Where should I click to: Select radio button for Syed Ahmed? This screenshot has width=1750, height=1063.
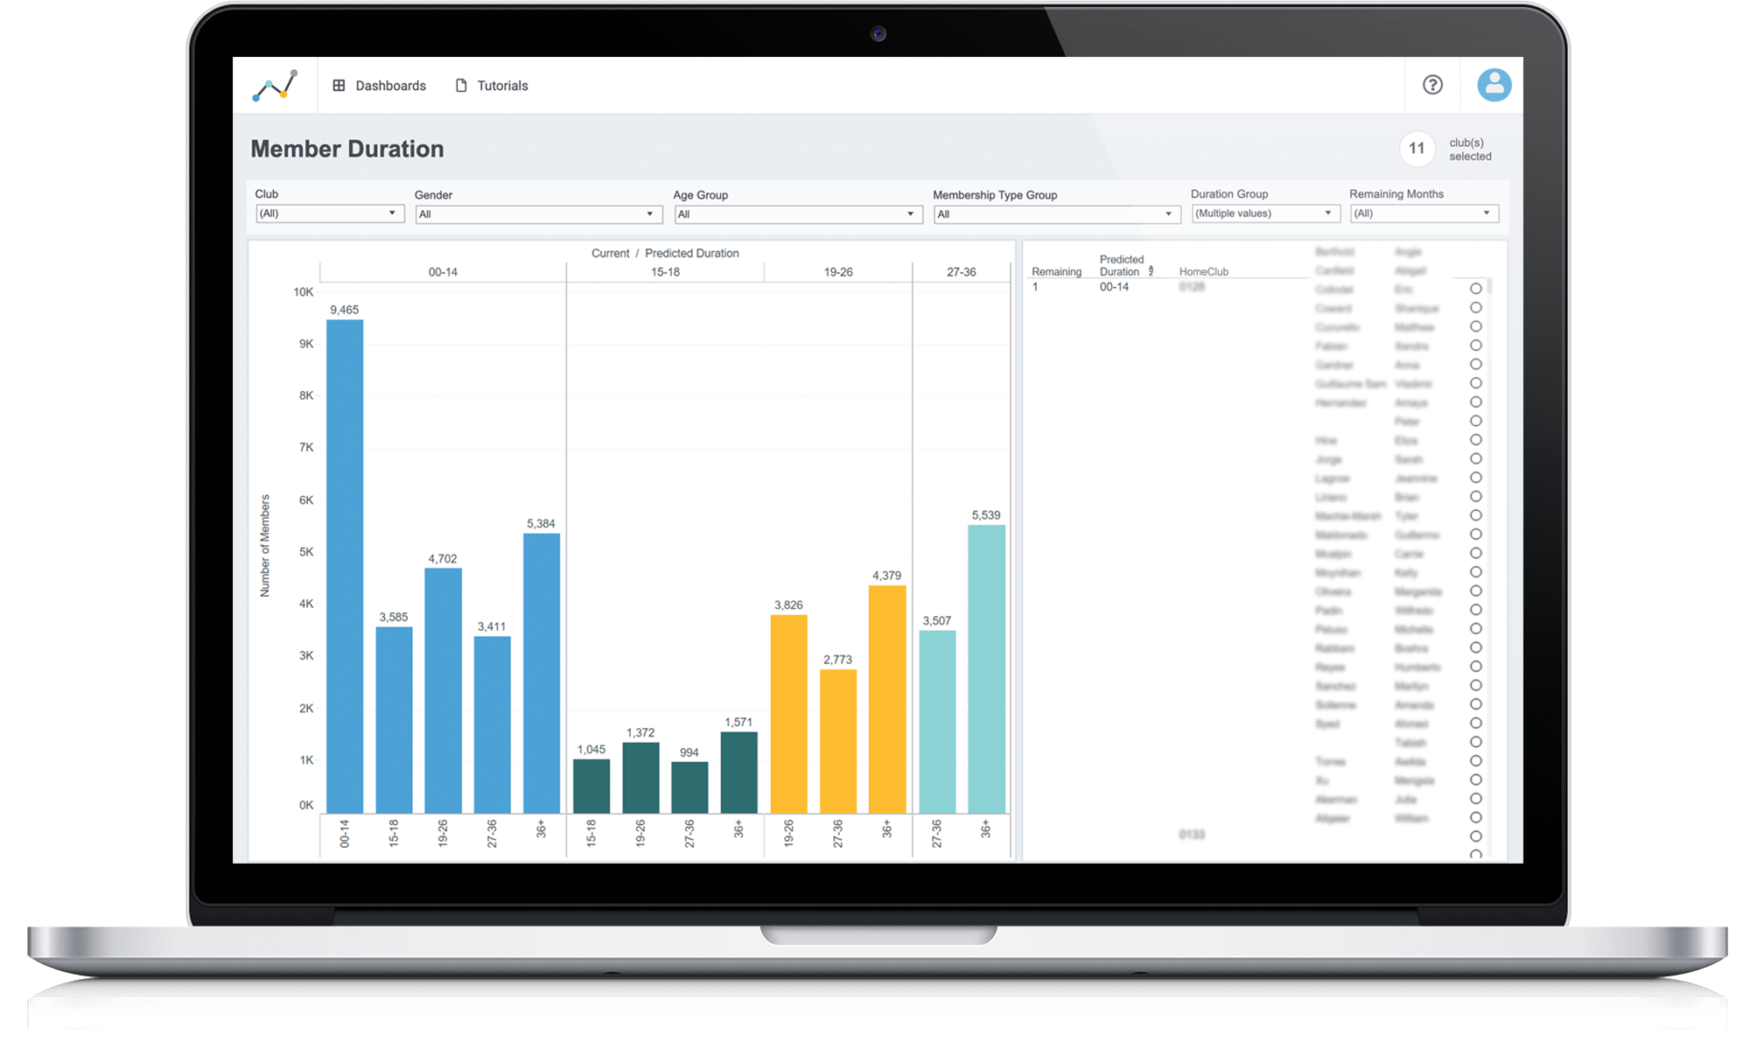[x=1475, y=724]
